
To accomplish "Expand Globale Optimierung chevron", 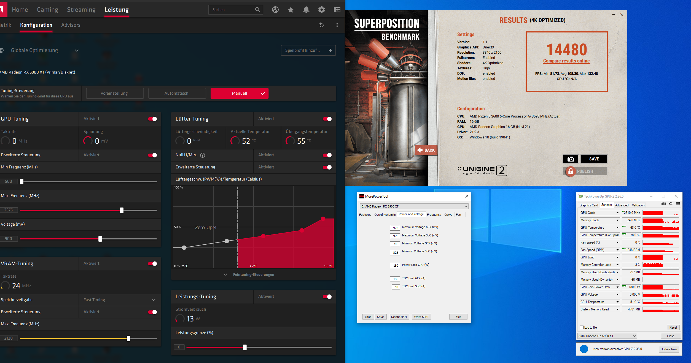I will pos(77,50).
